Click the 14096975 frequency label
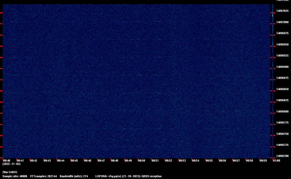291x179 pixels. click(x=283, y=33)
